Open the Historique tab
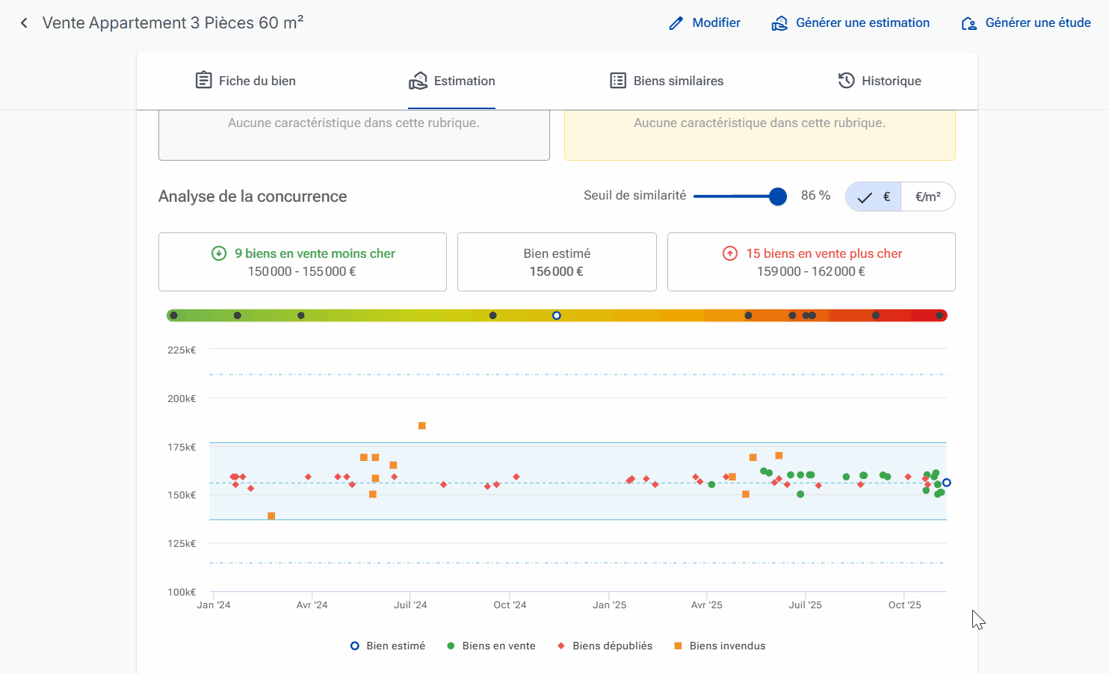 (880, 81)
